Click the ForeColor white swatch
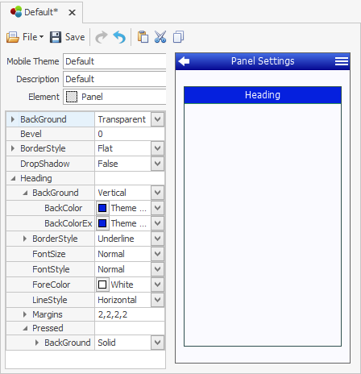The width and height of the screenshot is (361, 374). (102, 285)
